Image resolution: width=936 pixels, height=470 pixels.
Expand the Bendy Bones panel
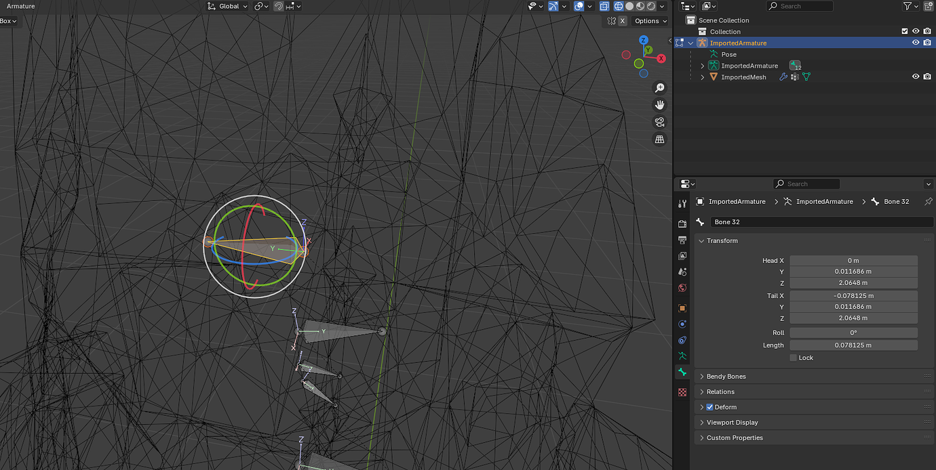click(x=813, y=377)
